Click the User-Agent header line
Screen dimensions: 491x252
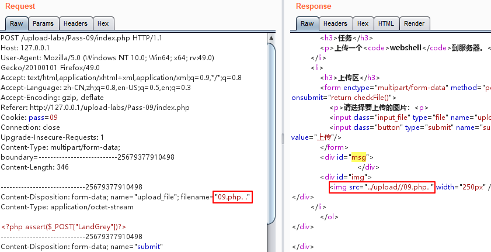[107, 58]
